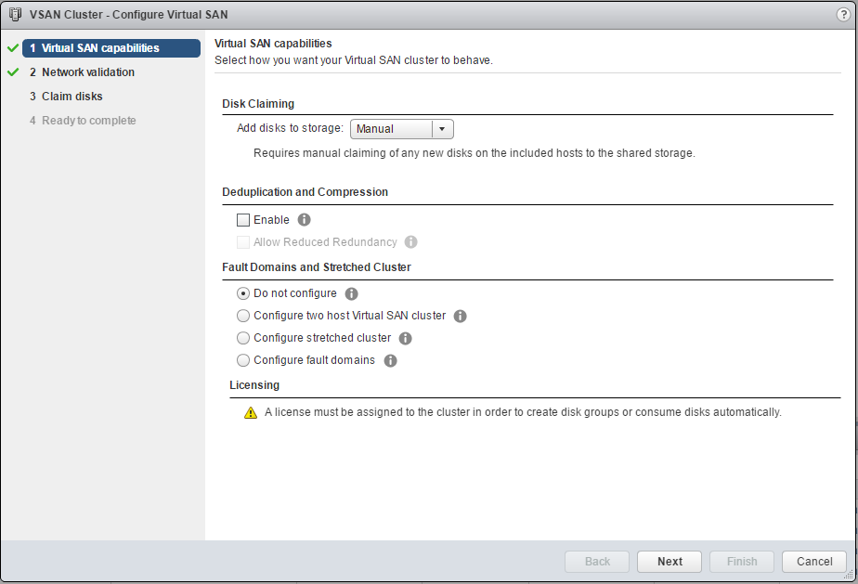Show info for two host Virtual SAN cluster

[x=461, y=317]
